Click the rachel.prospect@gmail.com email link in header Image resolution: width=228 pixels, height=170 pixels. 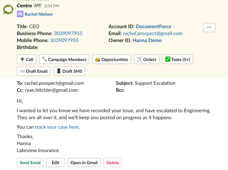pyautogui.click(x=152, y=33)
